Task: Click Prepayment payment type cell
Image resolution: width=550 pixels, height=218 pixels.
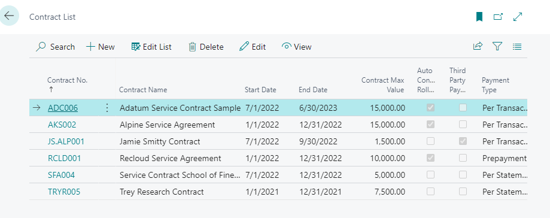Action: click(x=505, y=158)
